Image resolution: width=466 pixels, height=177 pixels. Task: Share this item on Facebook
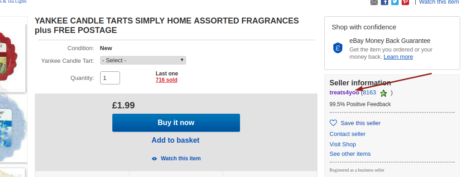coord(384,2)
